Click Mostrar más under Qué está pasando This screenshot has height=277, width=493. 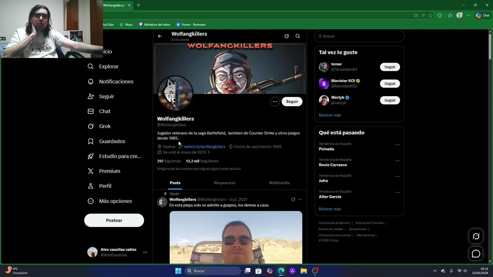330,209
